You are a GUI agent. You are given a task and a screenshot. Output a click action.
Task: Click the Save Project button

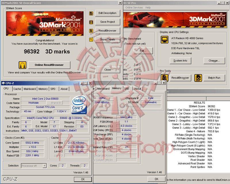[x=108, y=22]
